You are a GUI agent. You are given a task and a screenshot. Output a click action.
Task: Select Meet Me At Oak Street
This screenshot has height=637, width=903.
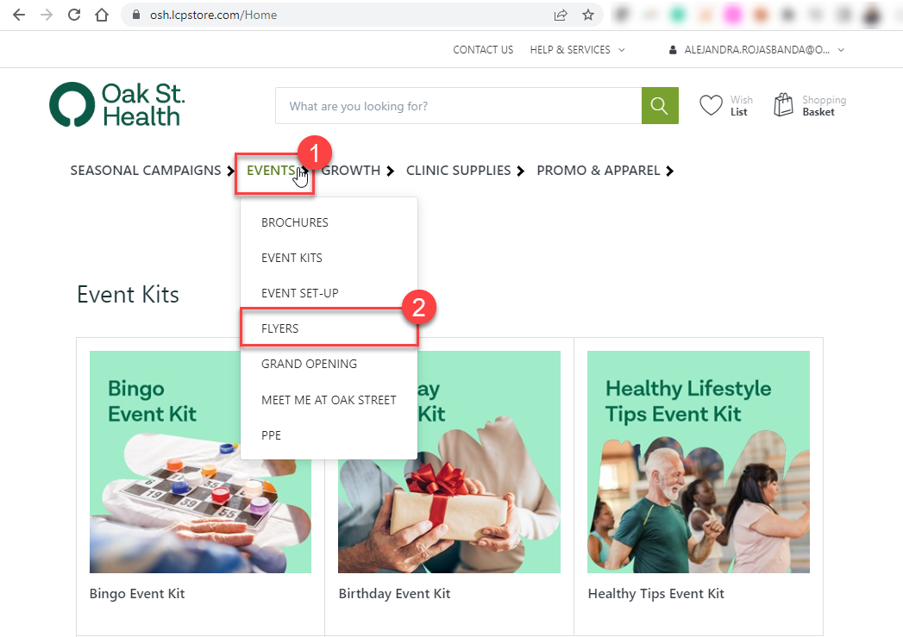pos(329,400)
